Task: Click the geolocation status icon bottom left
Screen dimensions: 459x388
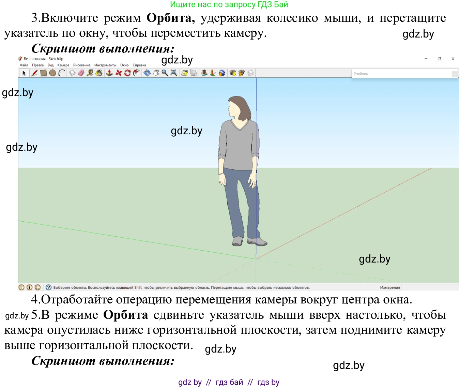Action: pyautogui.click(x=21, y=287)
